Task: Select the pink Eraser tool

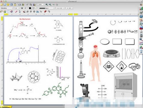Action: pyautogui.click(x=16, y=12)
